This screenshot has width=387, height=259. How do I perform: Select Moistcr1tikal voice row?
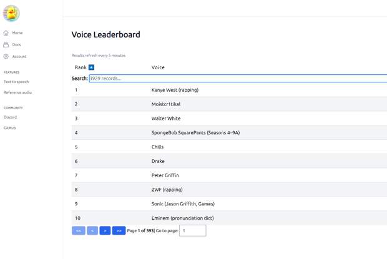pyautogui.click(x=229, y=104)
